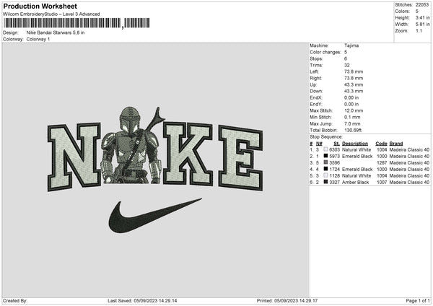Image resolution: width=433 pixels, height=306 pixels.
Task: Click the Height value 3.41 in
Action: click(422, 17)
